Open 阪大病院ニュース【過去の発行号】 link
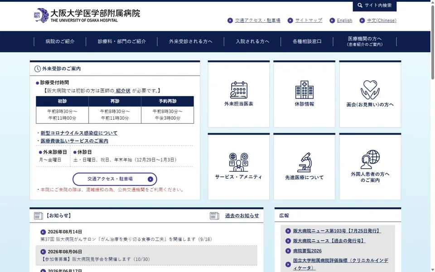Image resolution: width=435 pixels, height=272 pixels. [x=329, y=241]
